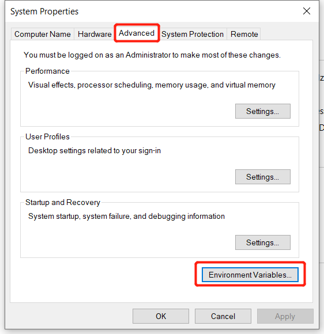
Task: Open Performance Settings button
Action: tap(262, 111)
